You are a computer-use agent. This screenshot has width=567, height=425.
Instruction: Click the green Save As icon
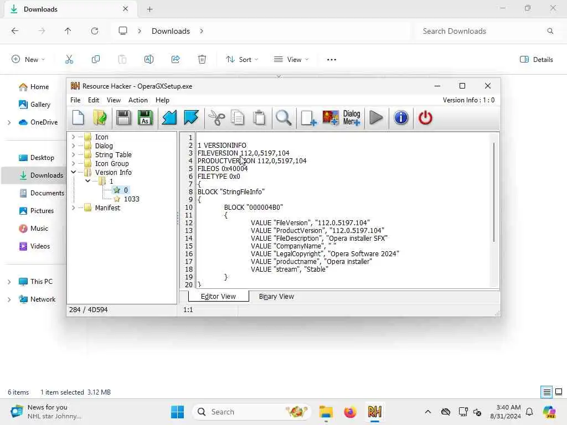(145, 118)
